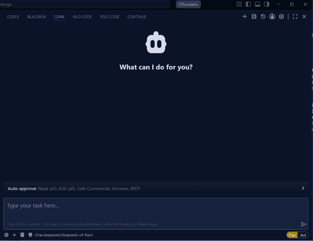
Task: Add context with the @ icon
Action: click(x=7, y=235)
